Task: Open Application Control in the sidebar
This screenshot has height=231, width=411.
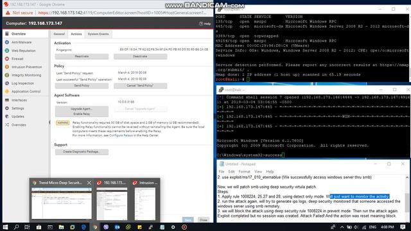Action: pos(26,91)
